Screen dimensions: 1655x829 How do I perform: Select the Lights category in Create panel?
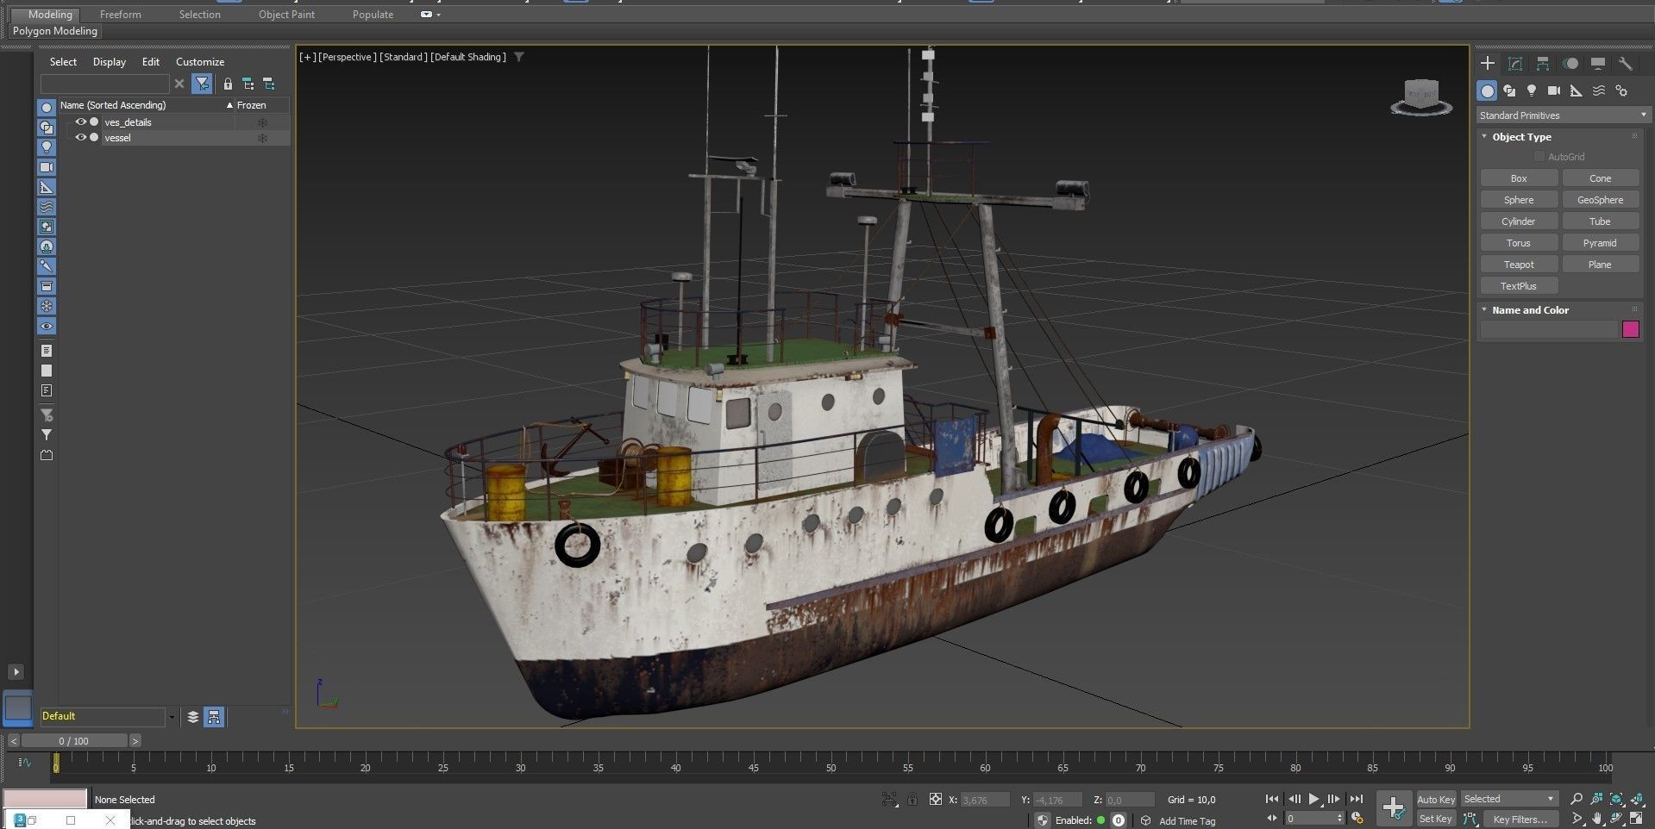(x=1532, y=90)
